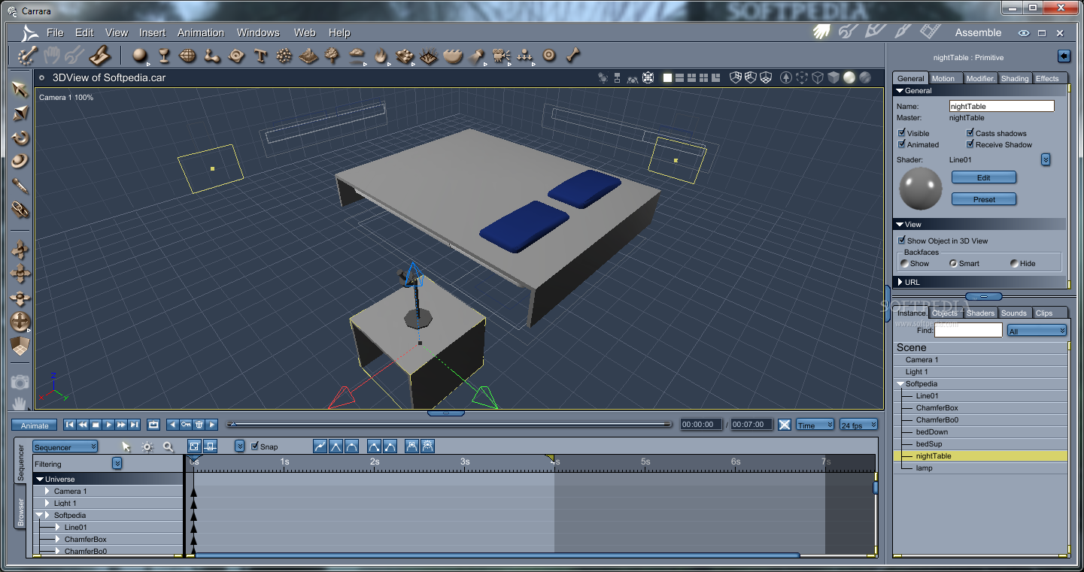Image resolution: width=1084 pixels, height=572 pixels.
Task: Click the Name input field
Action: pyautogui.click(x=1001, y=106)
